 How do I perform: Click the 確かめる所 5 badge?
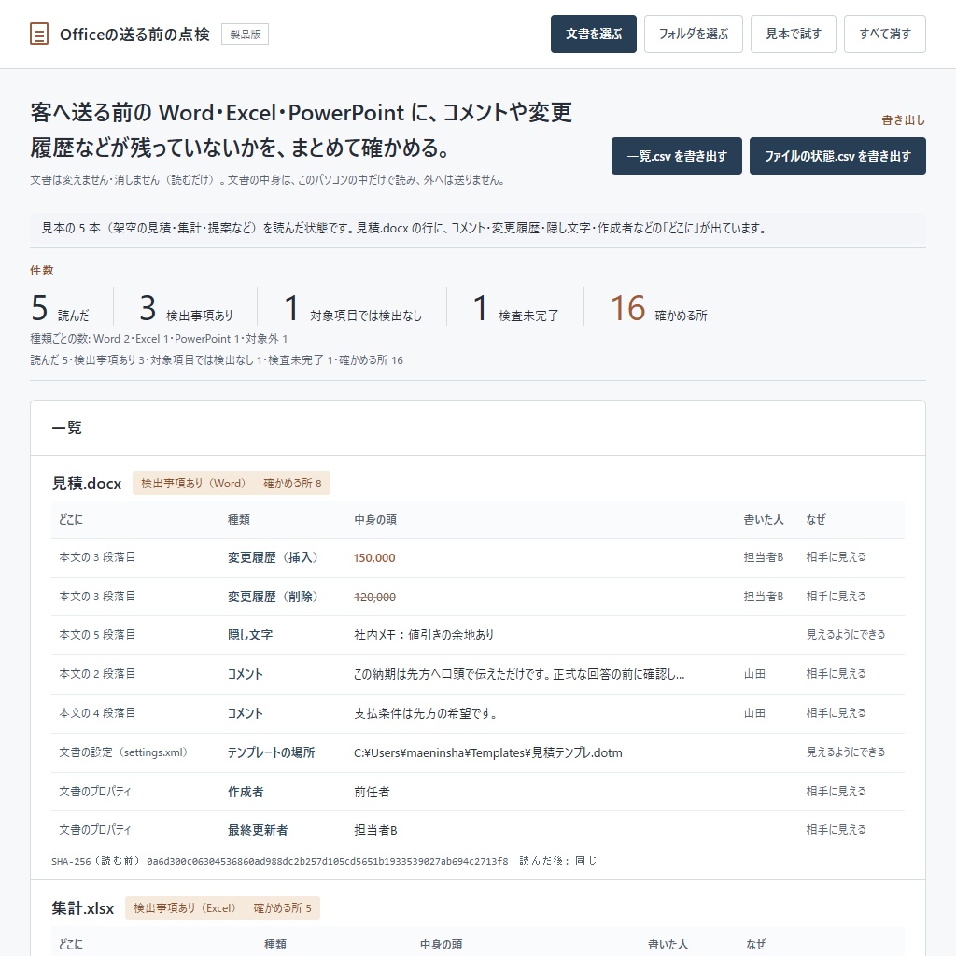283,908
